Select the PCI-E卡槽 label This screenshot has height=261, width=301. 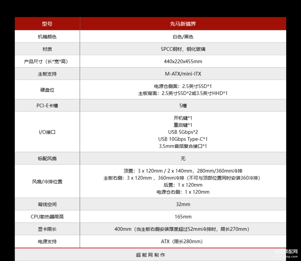pyautogui.click(x=47, y=106)
